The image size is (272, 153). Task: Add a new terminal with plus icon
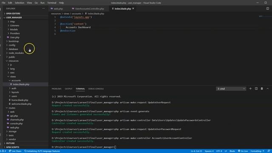pyautogui.click(x=250, y=89)
